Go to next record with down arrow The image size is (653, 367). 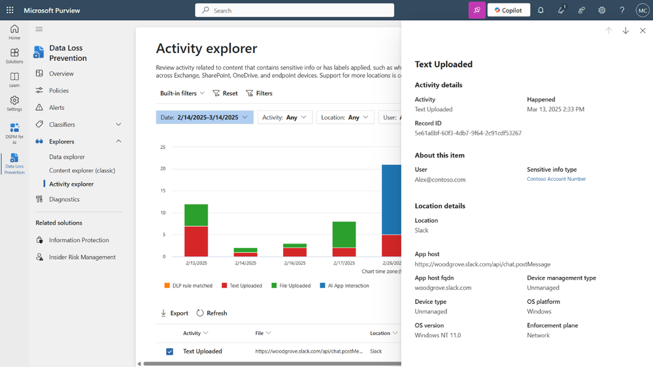[x=626, y=31]
